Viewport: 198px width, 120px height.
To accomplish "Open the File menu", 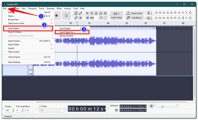I will point(5,9).
